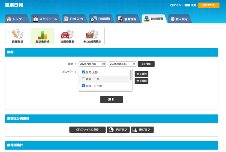Click the 営業 太郎 name in member list
226x152 pixels.
(x=92, y=72)
